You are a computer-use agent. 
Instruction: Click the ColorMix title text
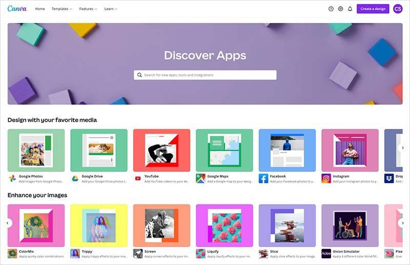click(26, 251)
